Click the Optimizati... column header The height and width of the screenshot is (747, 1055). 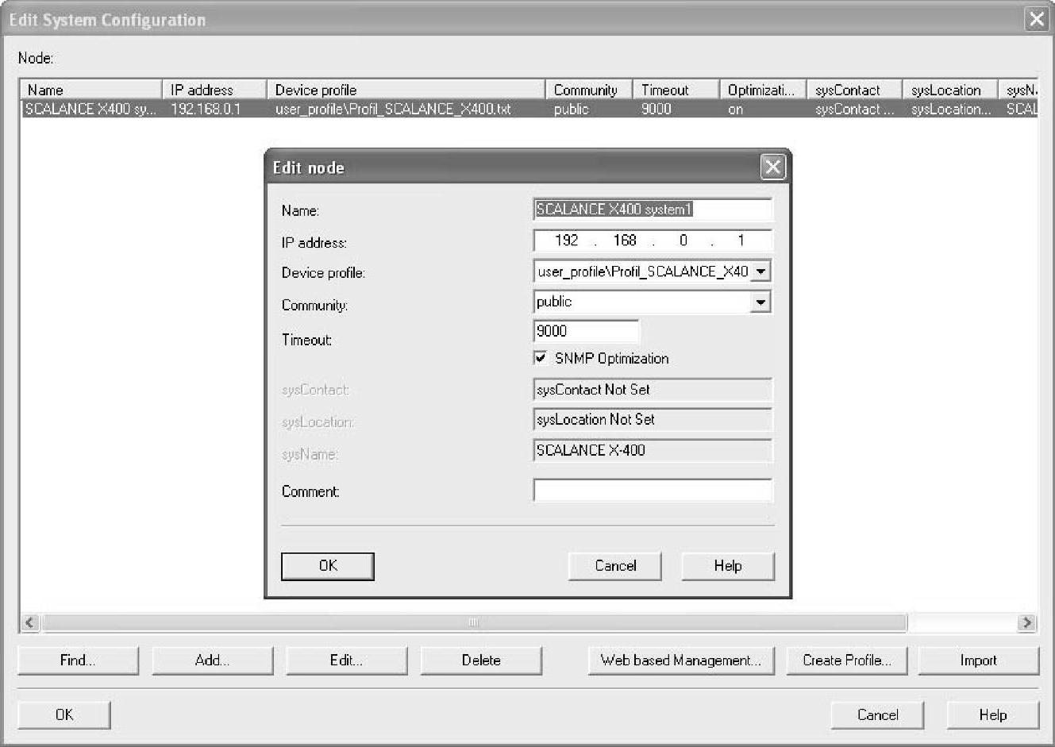pos(763,90)
